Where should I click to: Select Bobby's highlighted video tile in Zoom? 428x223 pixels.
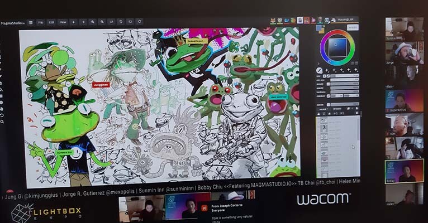point(404,172)
